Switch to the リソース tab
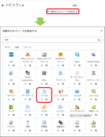The height and width of the screenshot is (137, 105). click(x=27, y=47)
